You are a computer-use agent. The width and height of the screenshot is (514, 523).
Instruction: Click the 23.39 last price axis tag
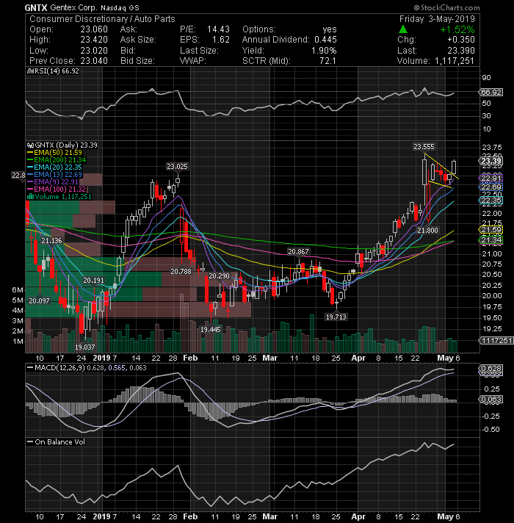(x=491, y=162)
